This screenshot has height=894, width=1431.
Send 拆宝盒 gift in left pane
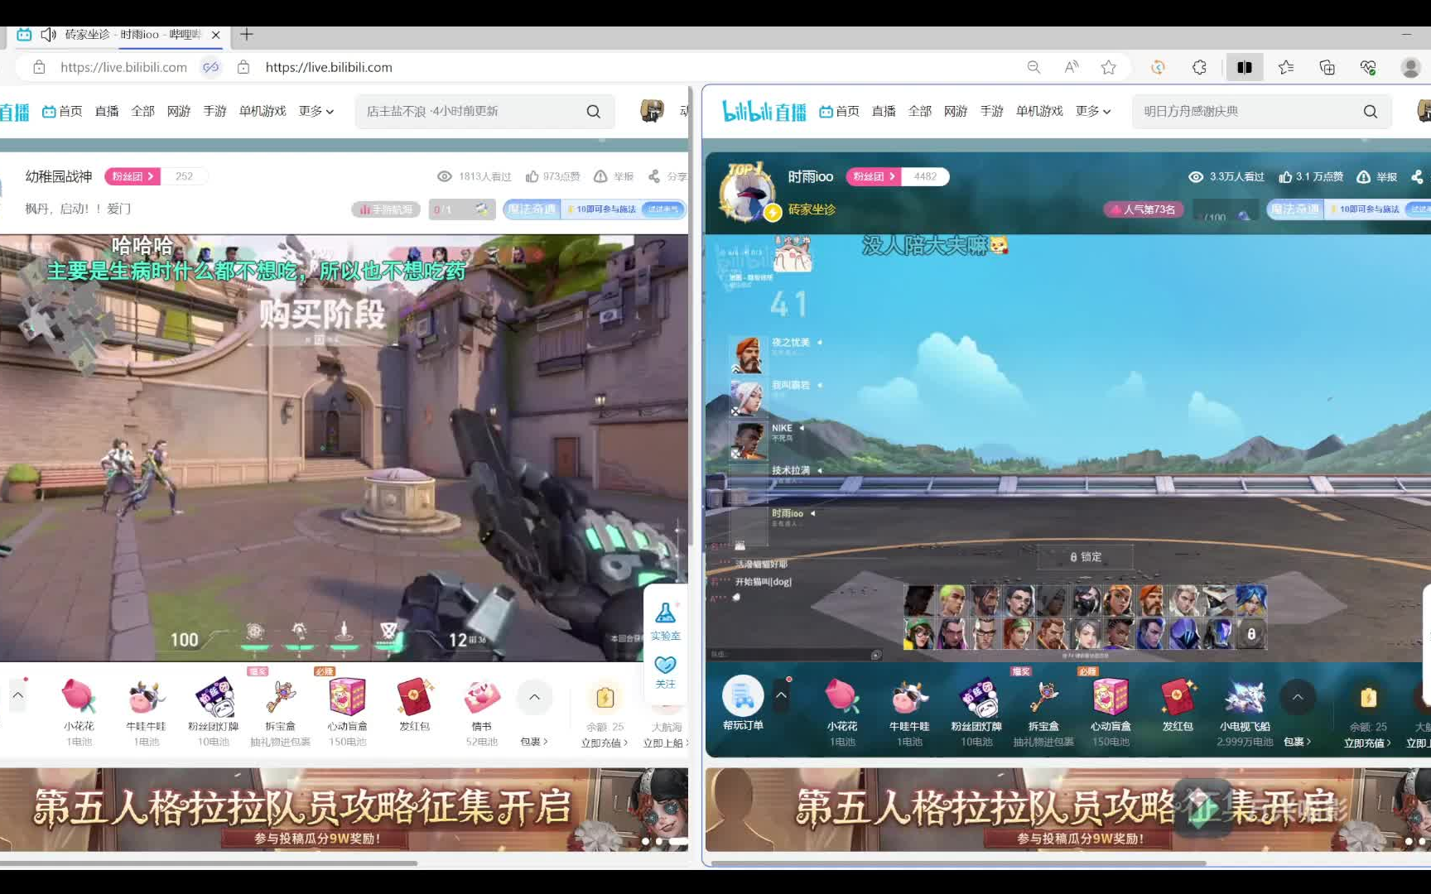[280, 710]
